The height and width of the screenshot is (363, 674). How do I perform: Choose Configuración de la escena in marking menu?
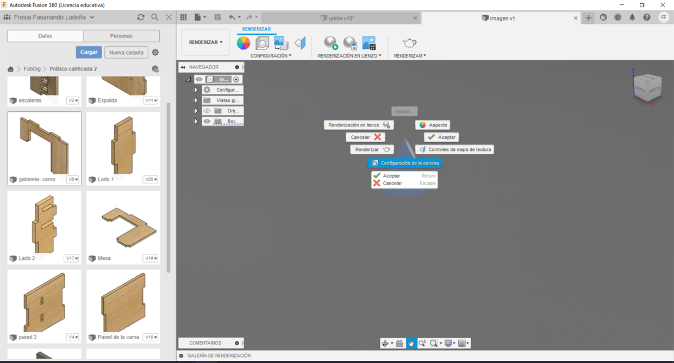pos(404,163)
